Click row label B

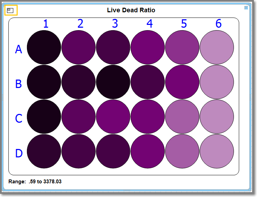[19, 84]
